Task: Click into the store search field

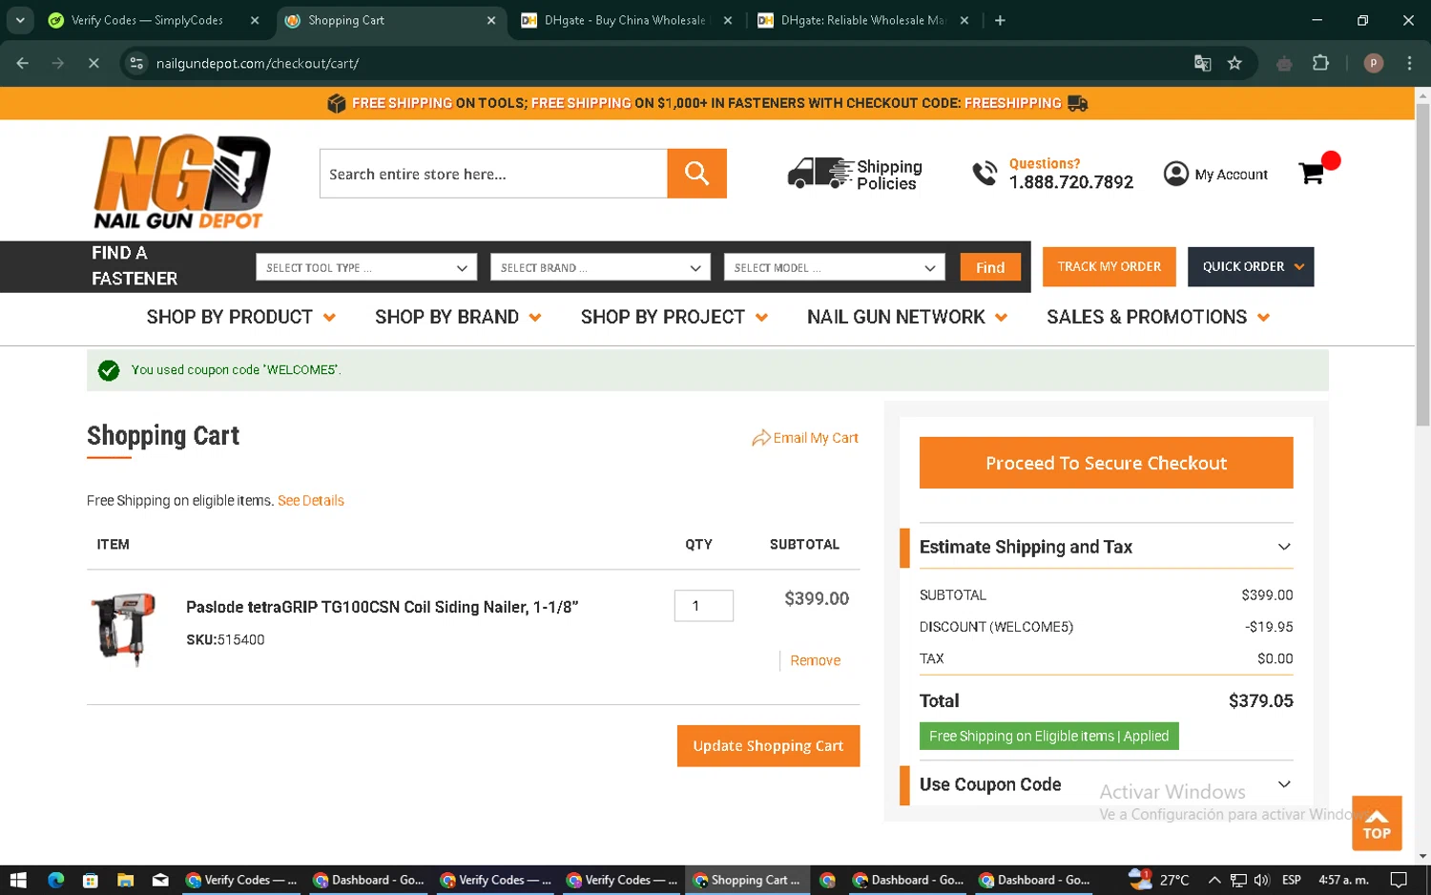Action: pyautogui.click(x=493, y=174)
